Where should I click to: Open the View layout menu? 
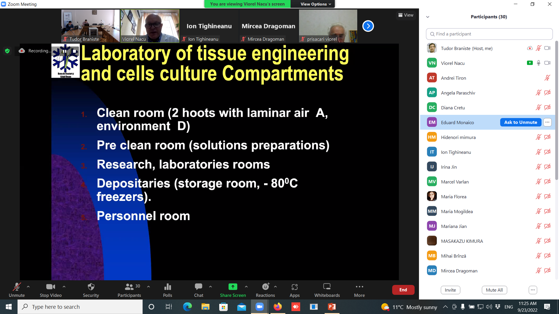[406, 15]
